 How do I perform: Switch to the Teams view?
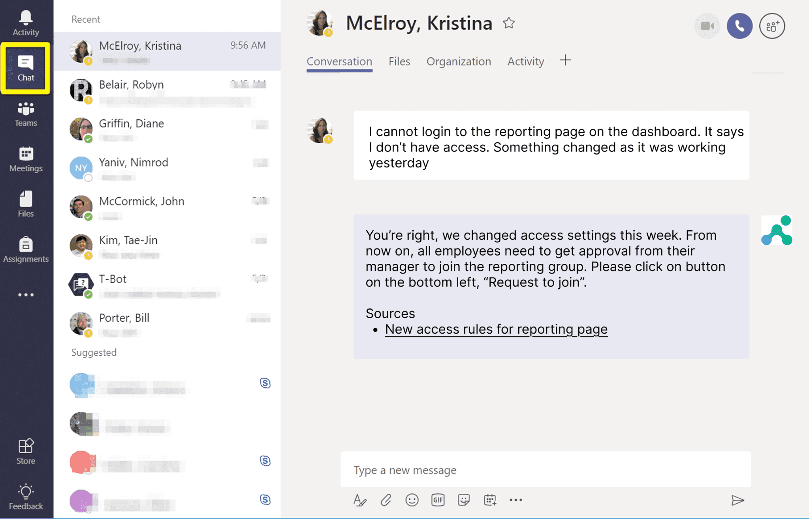click(25, 114)
